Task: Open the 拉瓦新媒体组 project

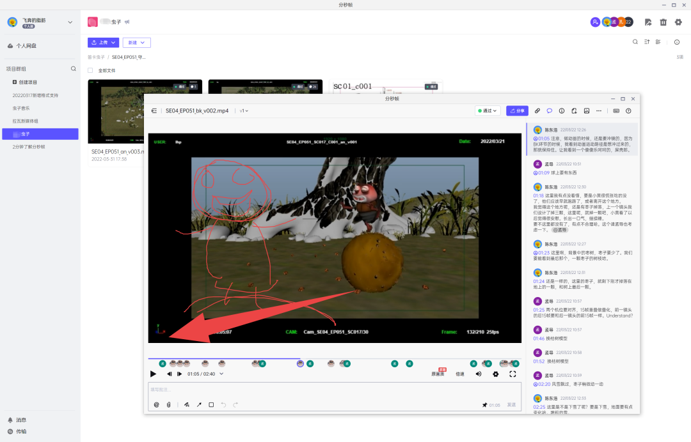Action: (25, 121)
